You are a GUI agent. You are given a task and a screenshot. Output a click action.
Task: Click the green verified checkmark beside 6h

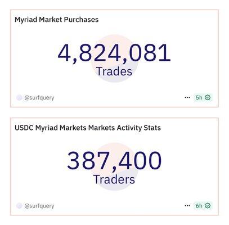tap(208, 206)
